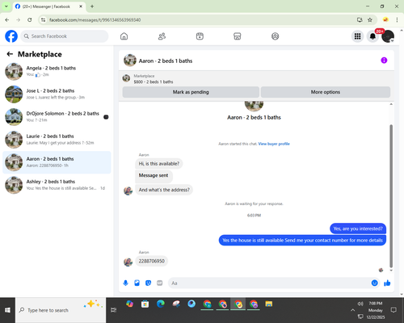Image resolution: width=404 pixels, height=323 pixels.
Task: Choose a sticker icon in composer
Action: pyautogui.click(x=148, y=283)
